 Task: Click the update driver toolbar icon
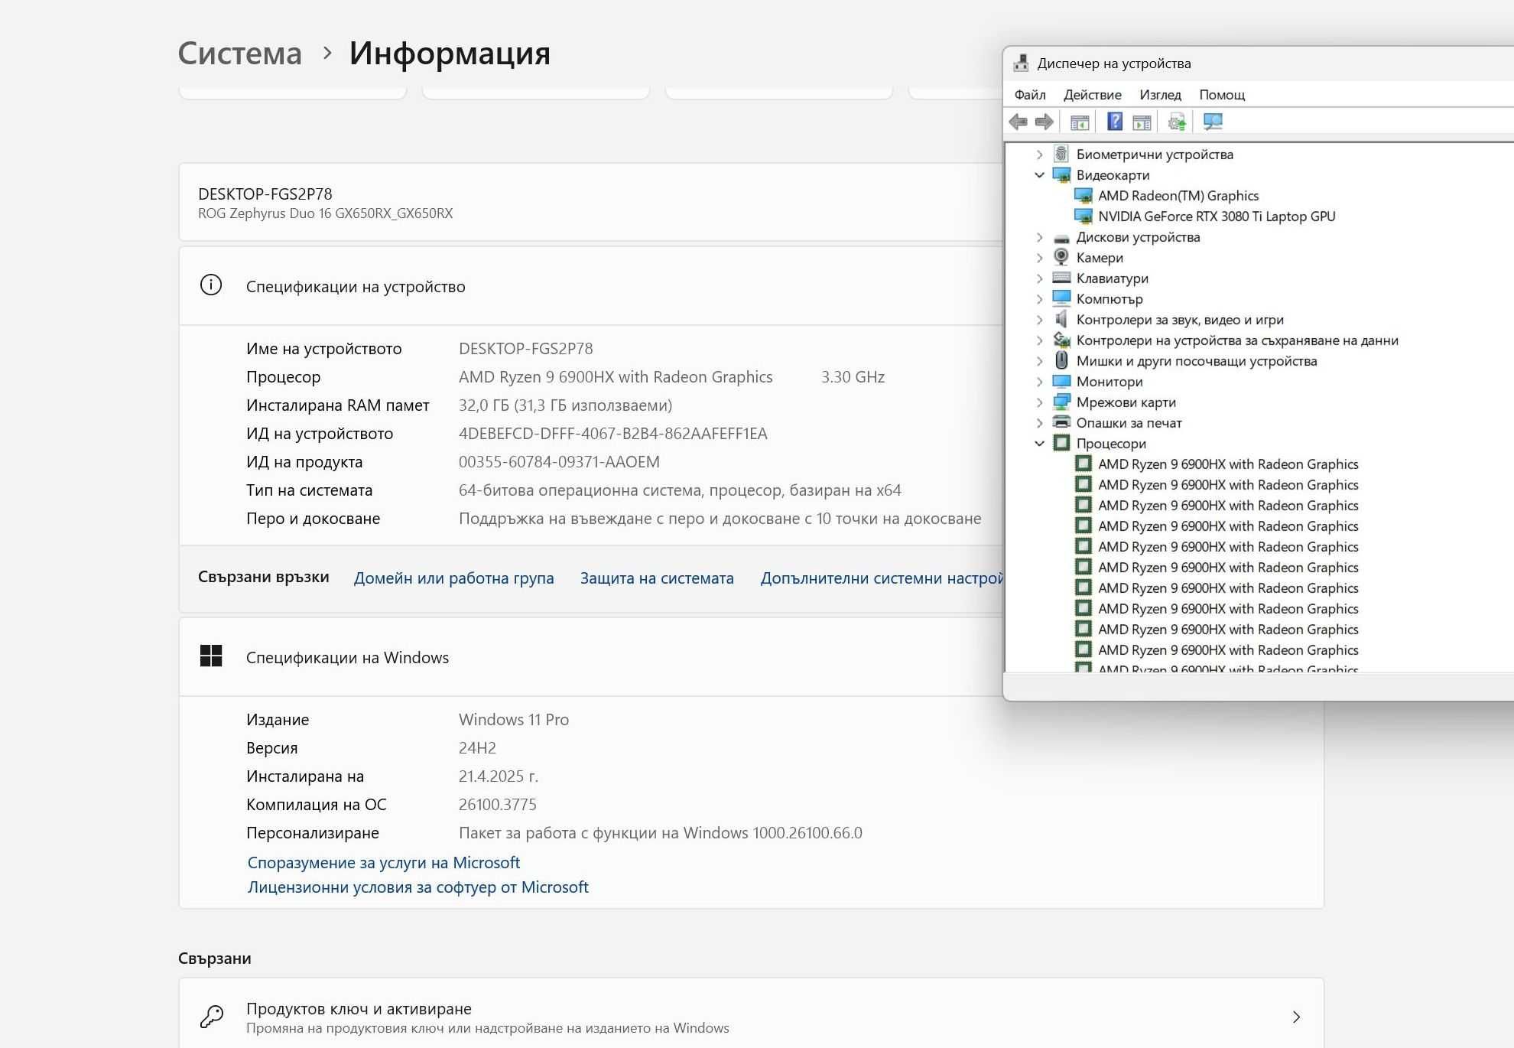coord(1178,122)
